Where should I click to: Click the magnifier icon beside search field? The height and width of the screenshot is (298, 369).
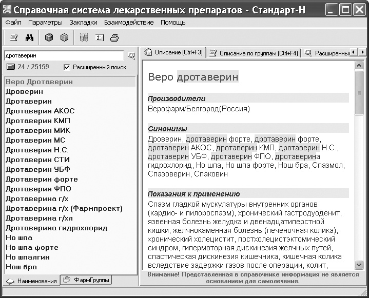coord(131,55)
